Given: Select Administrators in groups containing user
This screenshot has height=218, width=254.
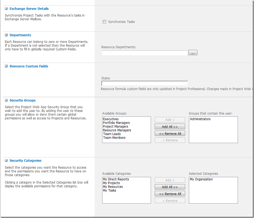Looking at the screenshot, I should (x=200, y=119).
